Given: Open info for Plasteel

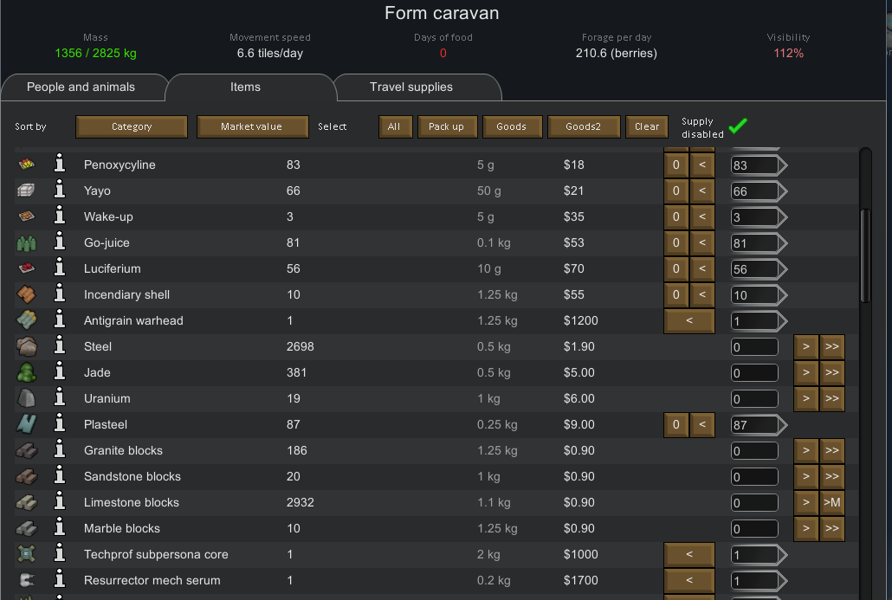Looking at the screenshot, I should point(60,424).
